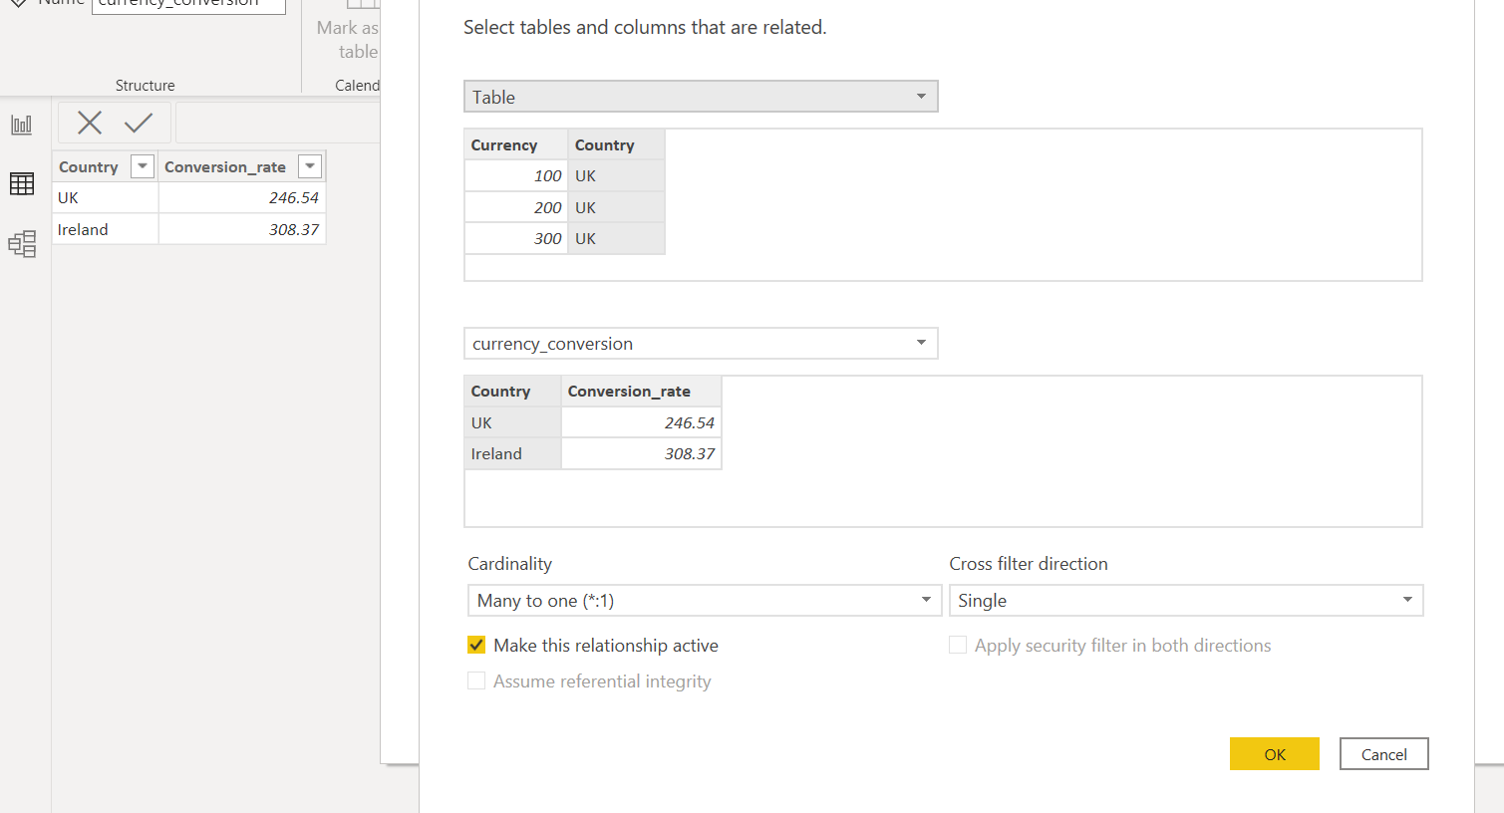
Task: Select Currency column header in Table preview
Action: pos(516,144)
